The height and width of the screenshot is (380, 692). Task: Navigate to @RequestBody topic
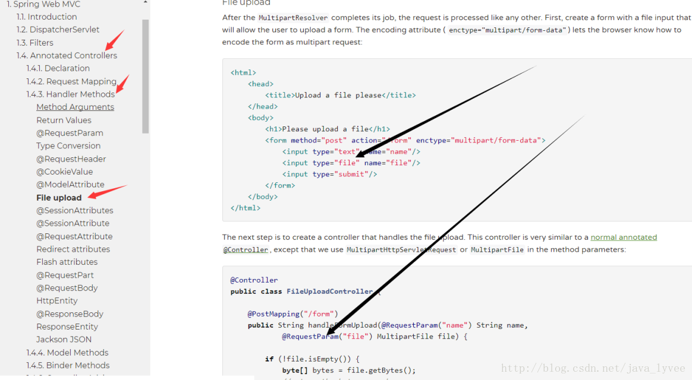67,289
